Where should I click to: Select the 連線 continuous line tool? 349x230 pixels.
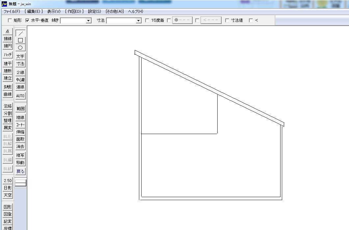point(20,87)
